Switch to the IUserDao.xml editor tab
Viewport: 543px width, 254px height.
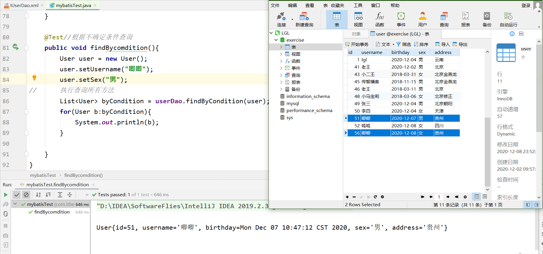tap(24, 5)
